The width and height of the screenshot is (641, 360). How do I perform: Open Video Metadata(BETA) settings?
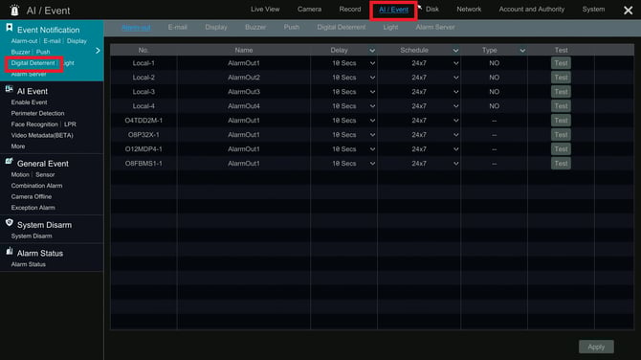tap(42, 135)
